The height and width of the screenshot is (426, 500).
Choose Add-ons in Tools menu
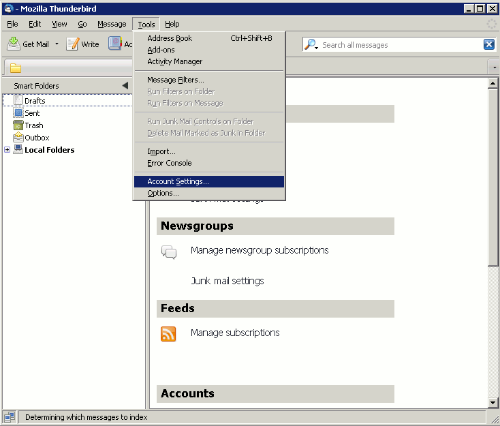point(209,50)
